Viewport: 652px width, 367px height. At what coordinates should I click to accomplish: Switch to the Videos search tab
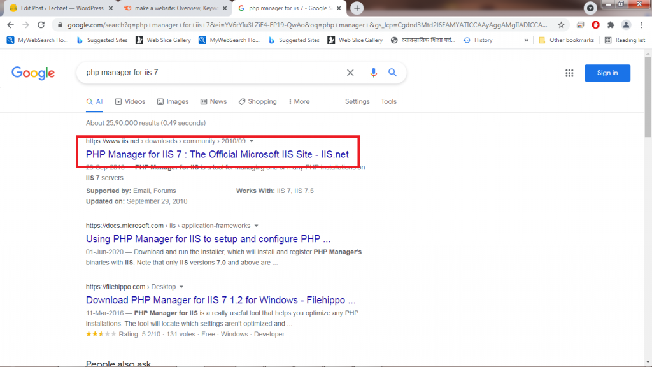[x=130, y=101]
